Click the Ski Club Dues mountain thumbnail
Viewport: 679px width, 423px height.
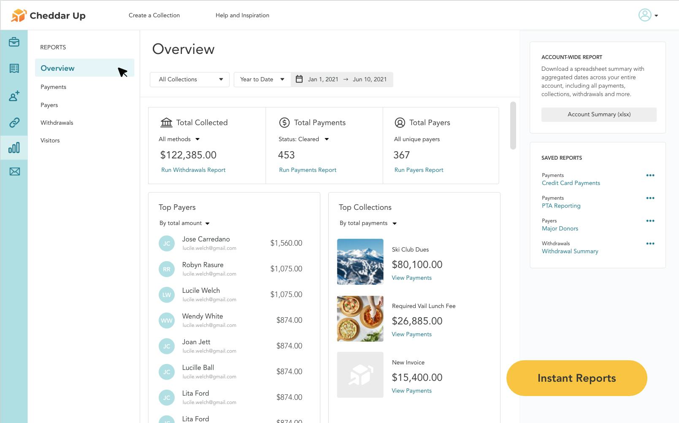coord(360,261)
